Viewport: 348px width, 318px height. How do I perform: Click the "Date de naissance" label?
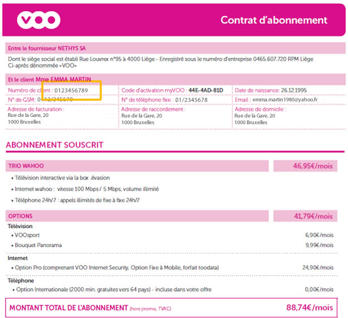pyautogui.click(x=257, y=90)
